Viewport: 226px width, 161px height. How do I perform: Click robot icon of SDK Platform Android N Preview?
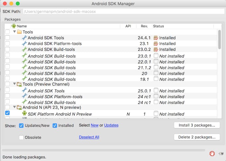(x=24, y=113)
